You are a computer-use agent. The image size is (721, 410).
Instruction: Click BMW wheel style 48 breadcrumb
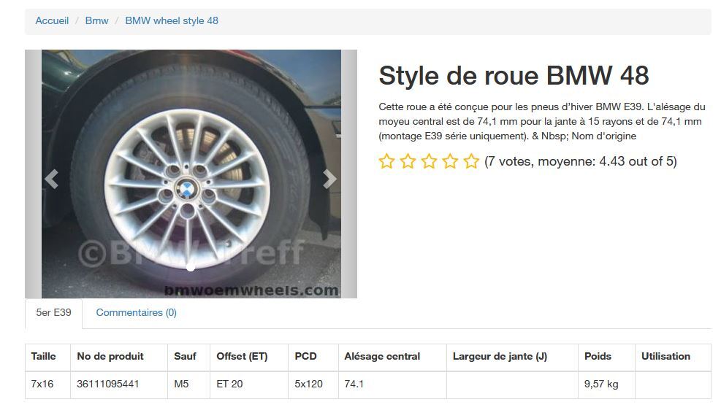(x=172, y=20)
